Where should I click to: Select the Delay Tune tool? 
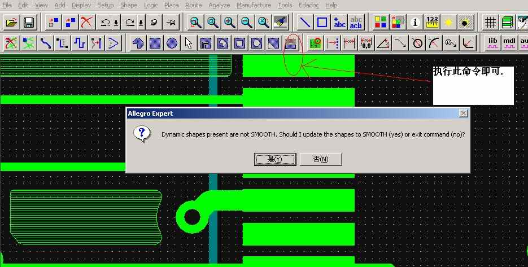[x=80, y=43]
